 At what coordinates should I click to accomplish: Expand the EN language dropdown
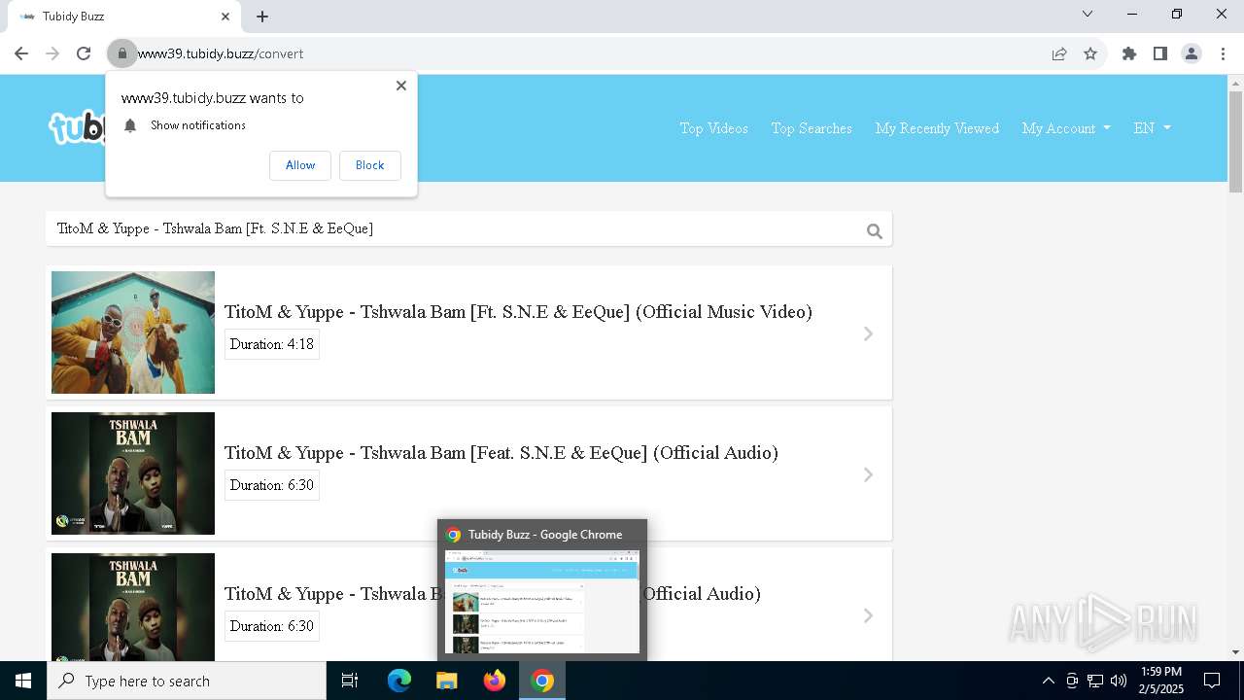point(1153,128)
